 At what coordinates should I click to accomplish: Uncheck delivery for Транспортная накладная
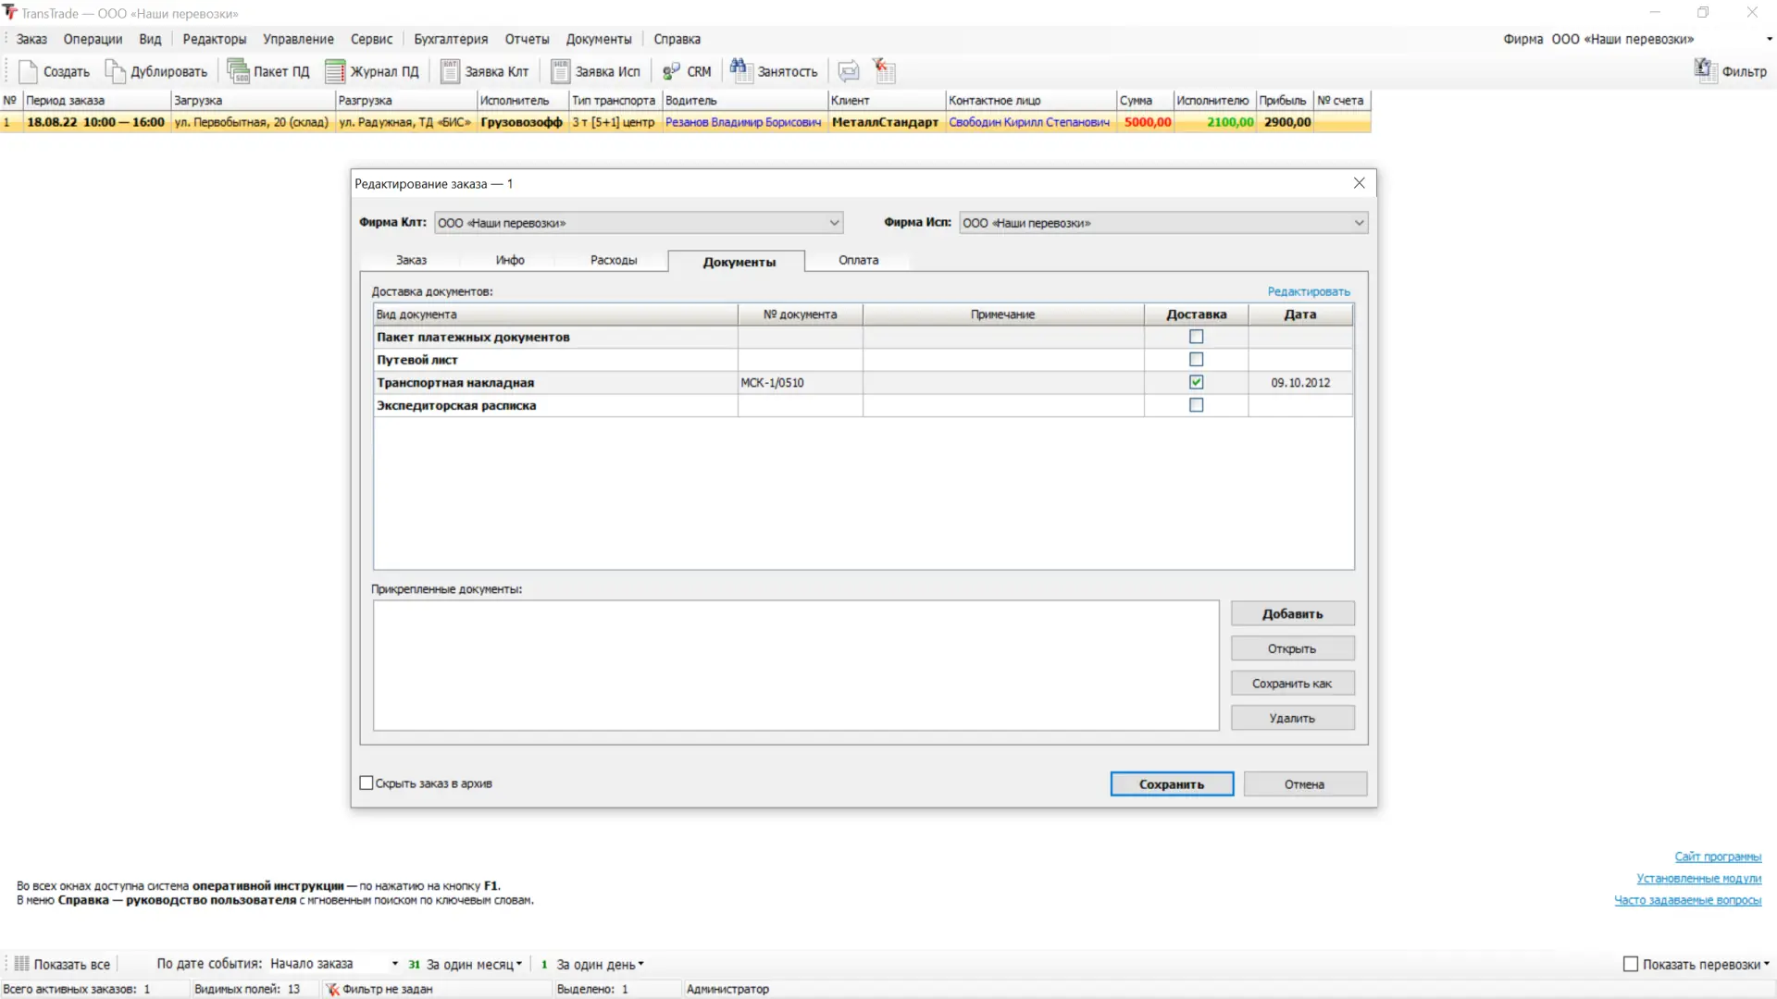(x=1196, y=382)
